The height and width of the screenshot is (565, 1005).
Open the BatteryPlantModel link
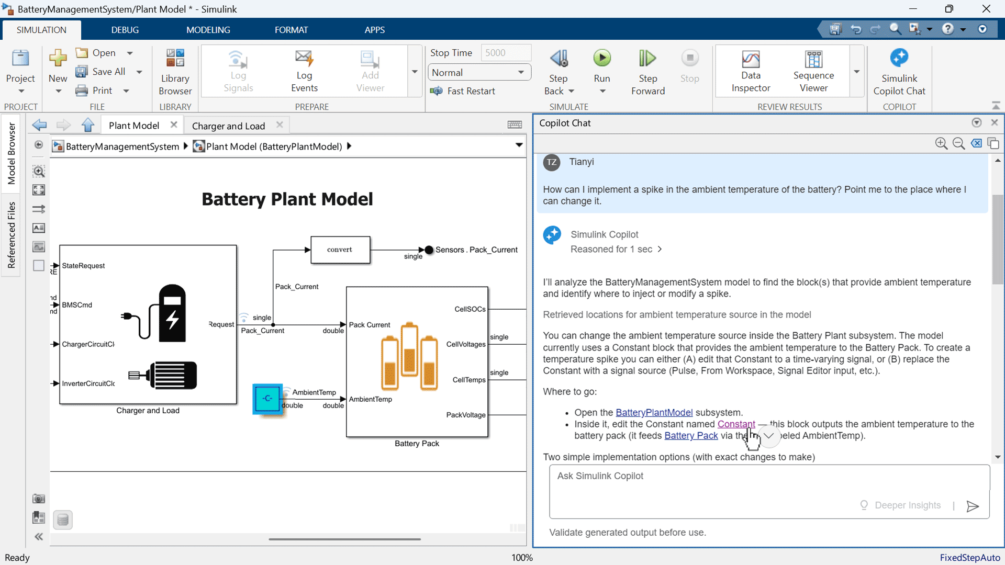[654, 413]
